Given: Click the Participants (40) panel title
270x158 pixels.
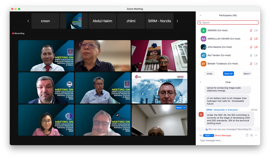Looking at the screenshot, I should [x=228, y=15].
